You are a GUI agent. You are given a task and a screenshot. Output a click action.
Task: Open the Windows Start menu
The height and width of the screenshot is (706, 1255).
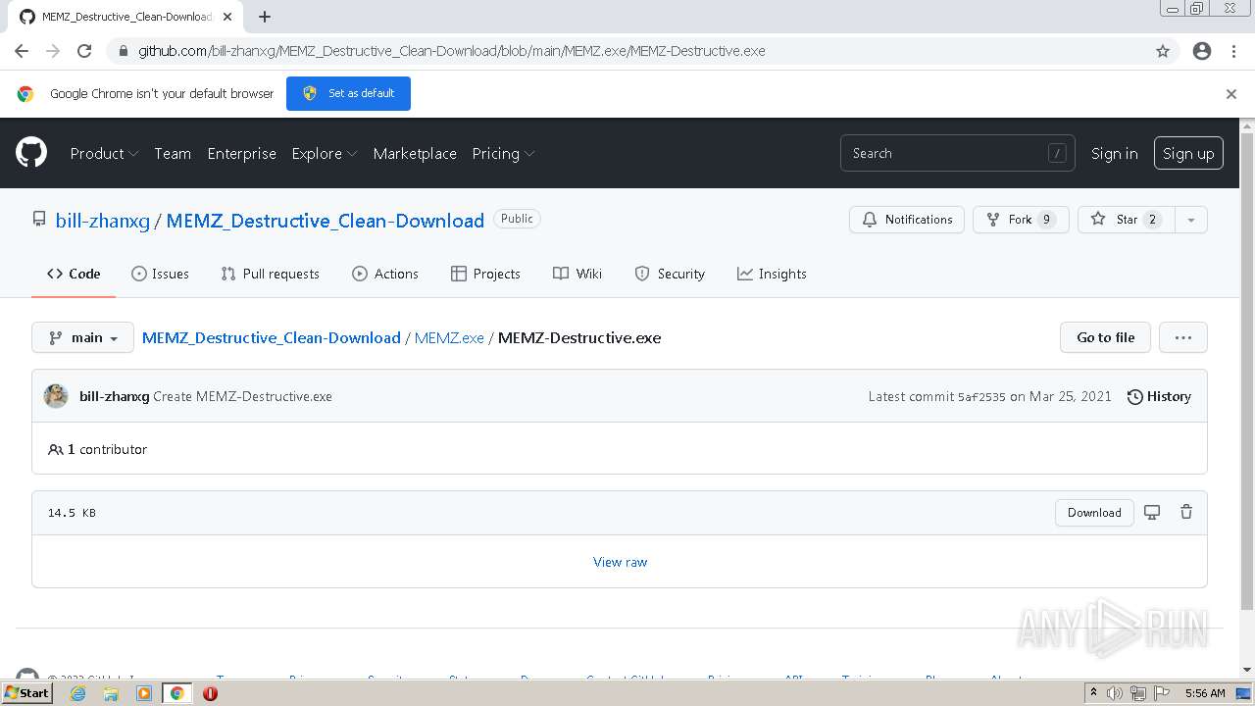[27, 693]
